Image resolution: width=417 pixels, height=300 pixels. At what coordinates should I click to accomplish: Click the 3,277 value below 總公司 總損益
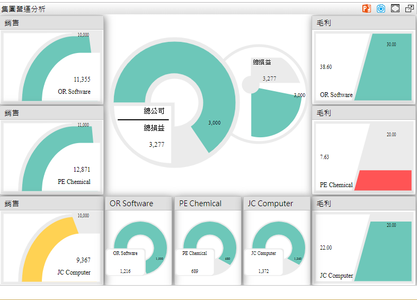pos(157,145)
